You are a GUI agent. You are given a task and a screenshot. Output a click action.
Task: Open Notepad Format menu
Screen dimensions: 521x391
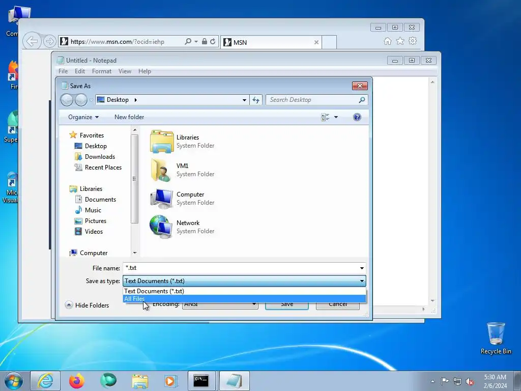pyautogui.click(x=102, y=71)
